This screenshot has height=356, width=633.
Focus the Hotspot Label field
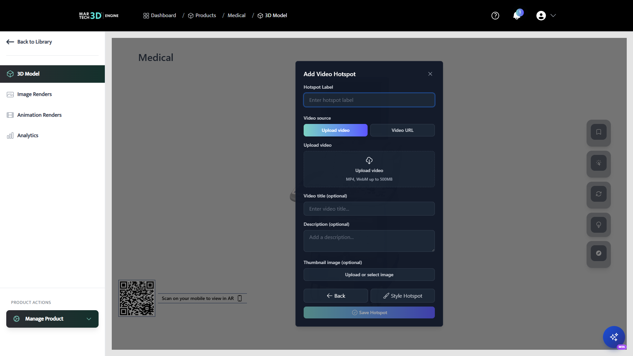(x=369, y=100)
